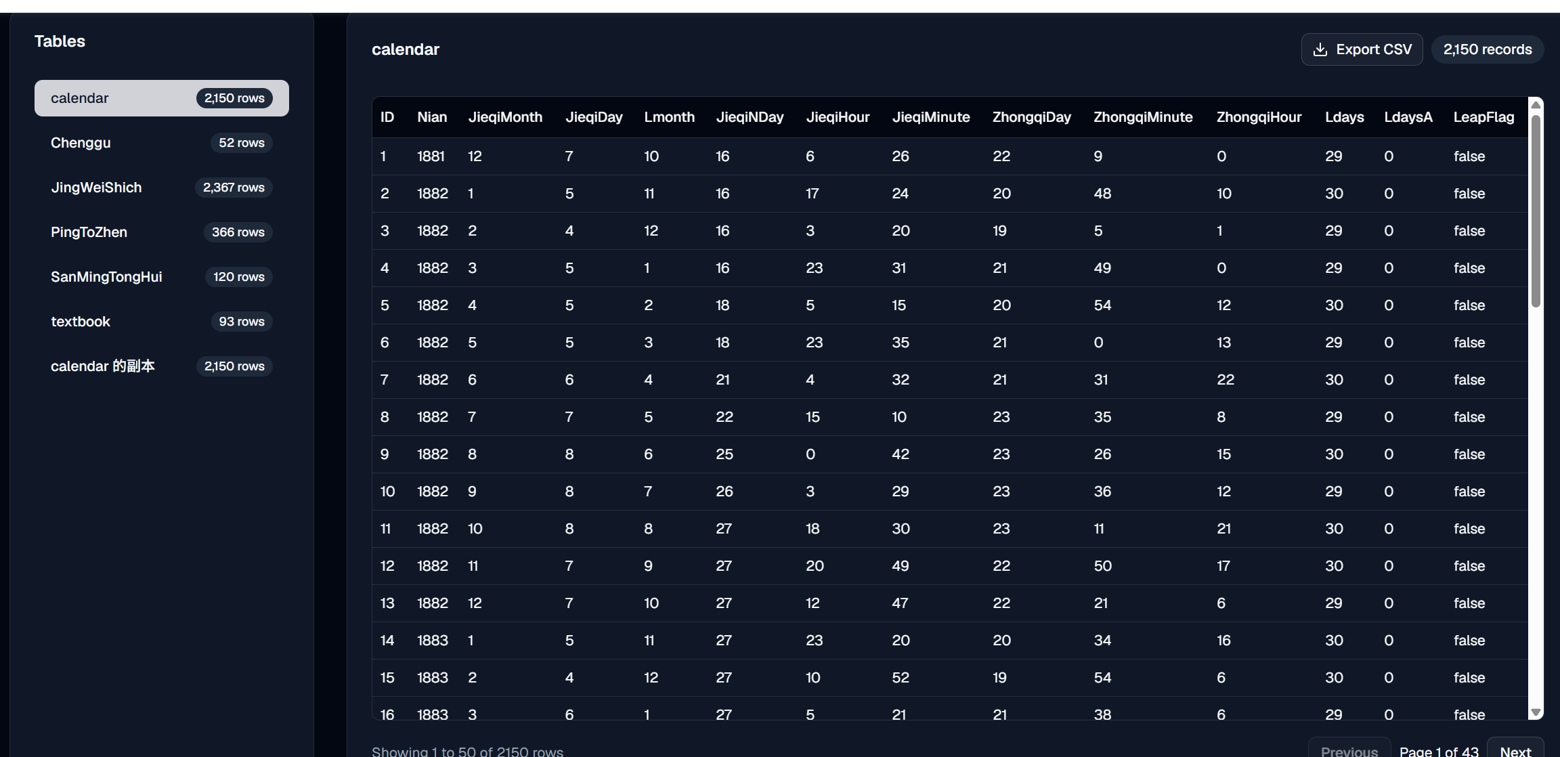
Task: Open the calendar 的副本 table
Action: coord(162,366)
